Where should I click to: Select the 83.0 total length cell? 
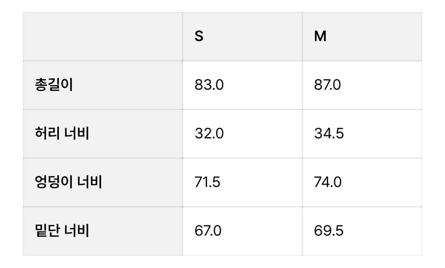pos(242,85)
